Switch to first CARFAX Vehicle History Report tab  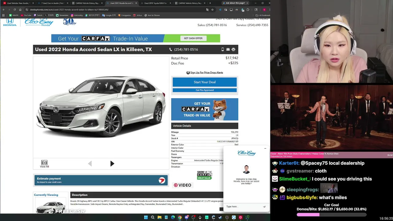87,3
